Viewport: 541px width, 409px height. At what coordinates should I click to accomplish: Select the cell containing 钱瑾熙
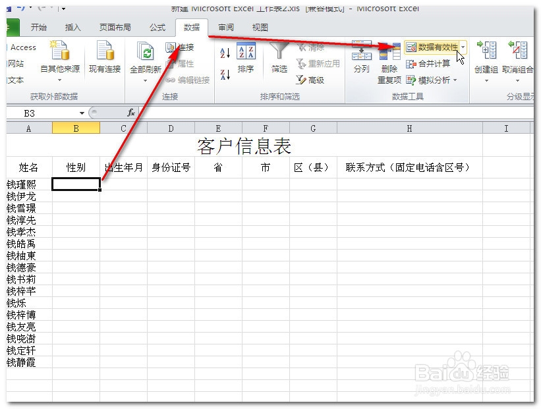pyautogui.click(x=29, y=184)
